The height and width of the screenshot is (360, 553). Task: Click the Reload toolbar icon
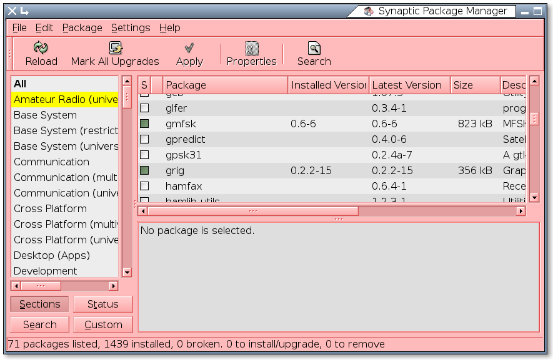pyautogui.click(x=41, y=48)
